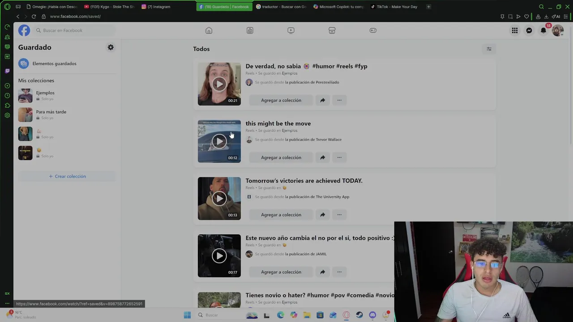This screenshot has width=573, height=322.
Task: Switch to TikTok tab
Action: click(x=396, y=7)
